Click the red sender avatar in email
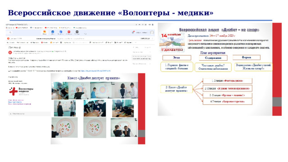The image size is (288, 162). pyautogui.click(x=10, y=53)
